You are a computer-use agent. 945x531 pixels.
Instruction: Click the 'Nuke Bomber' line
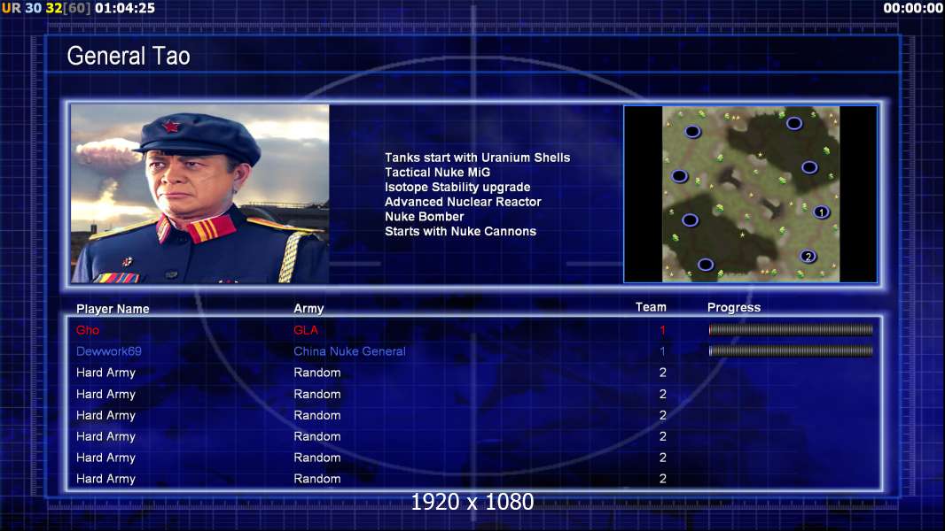point(425,217)
